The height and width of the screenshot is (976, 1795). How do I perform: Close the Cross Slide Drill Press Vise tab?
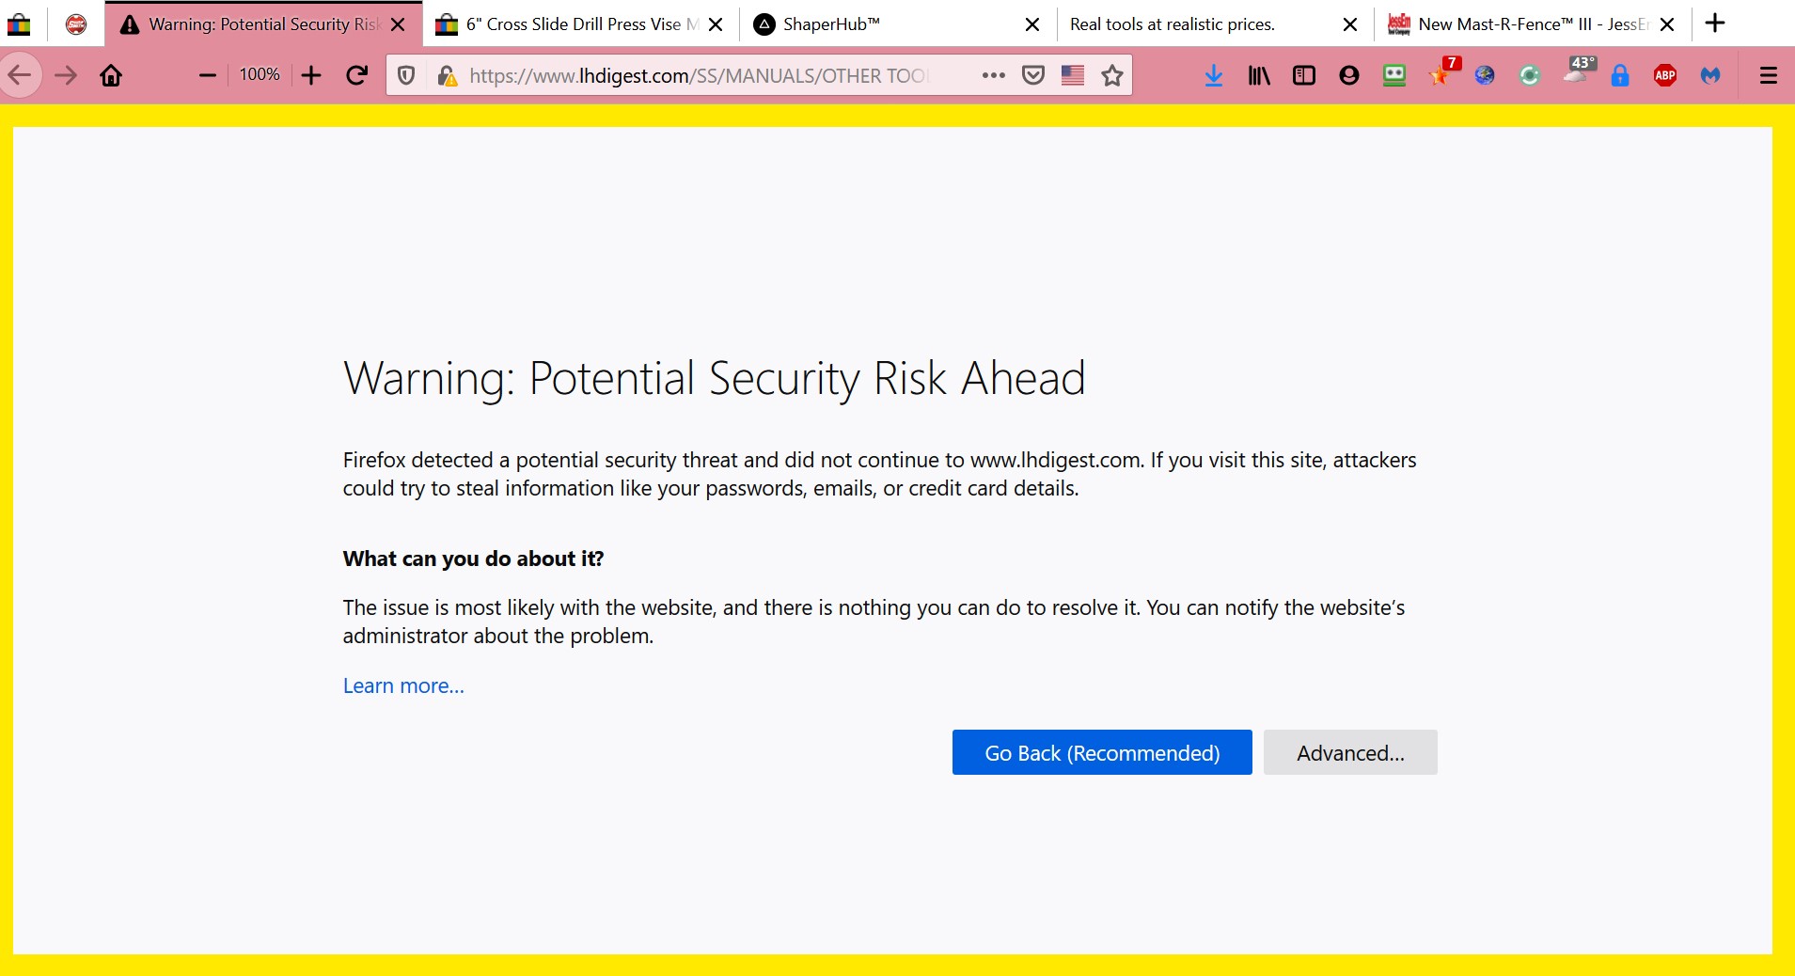pos(716,24)
